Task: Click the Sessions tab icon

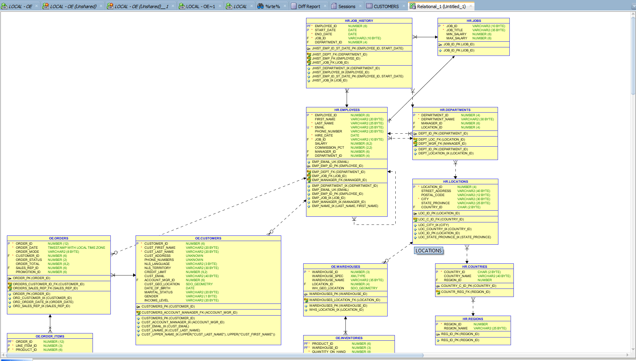Action: tap(334, 6)
